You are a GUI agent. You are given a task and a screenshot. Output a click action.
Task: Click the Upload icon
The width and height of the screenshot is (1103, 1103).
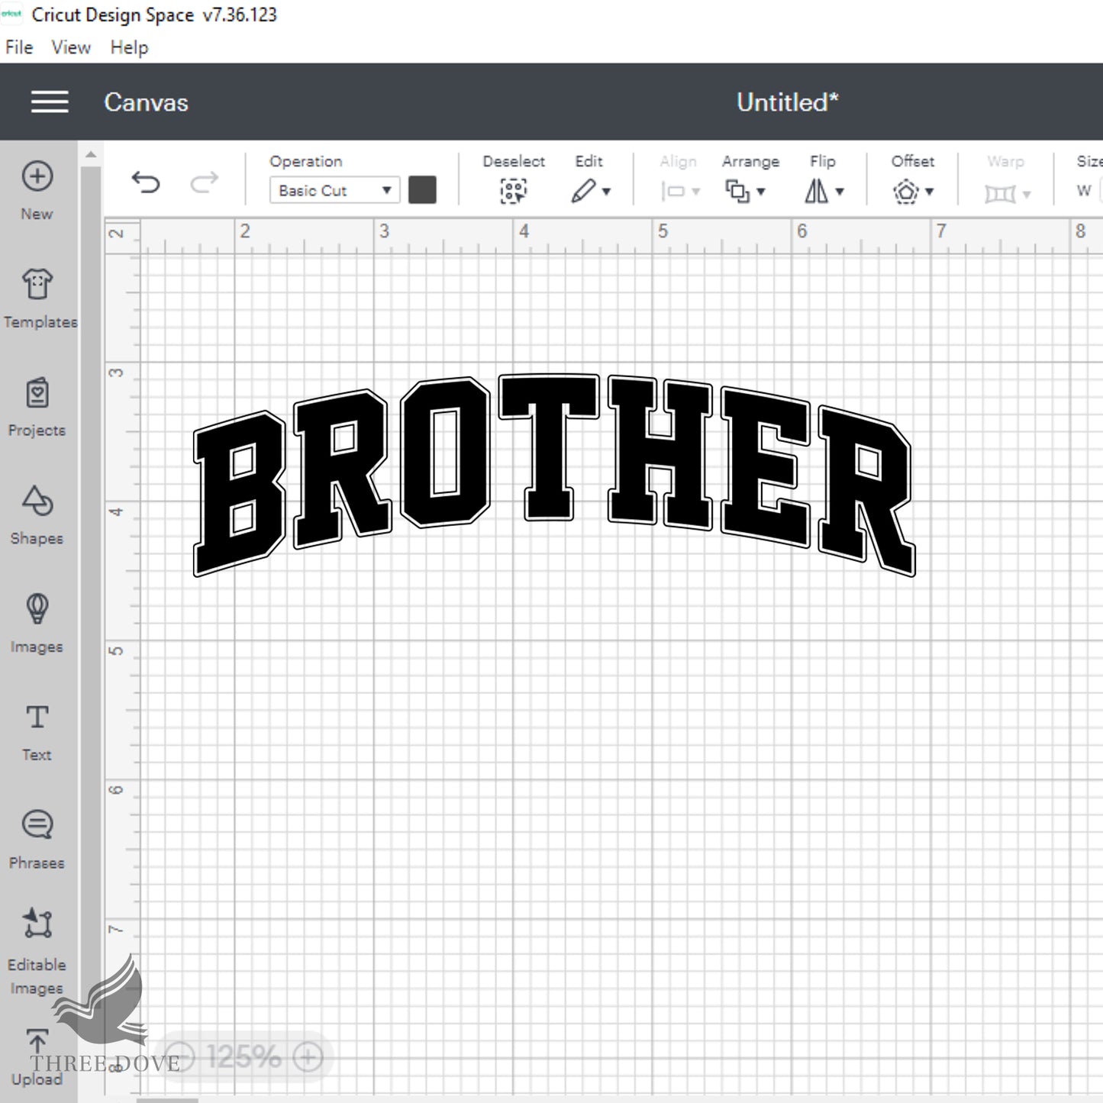(37, 1043)
